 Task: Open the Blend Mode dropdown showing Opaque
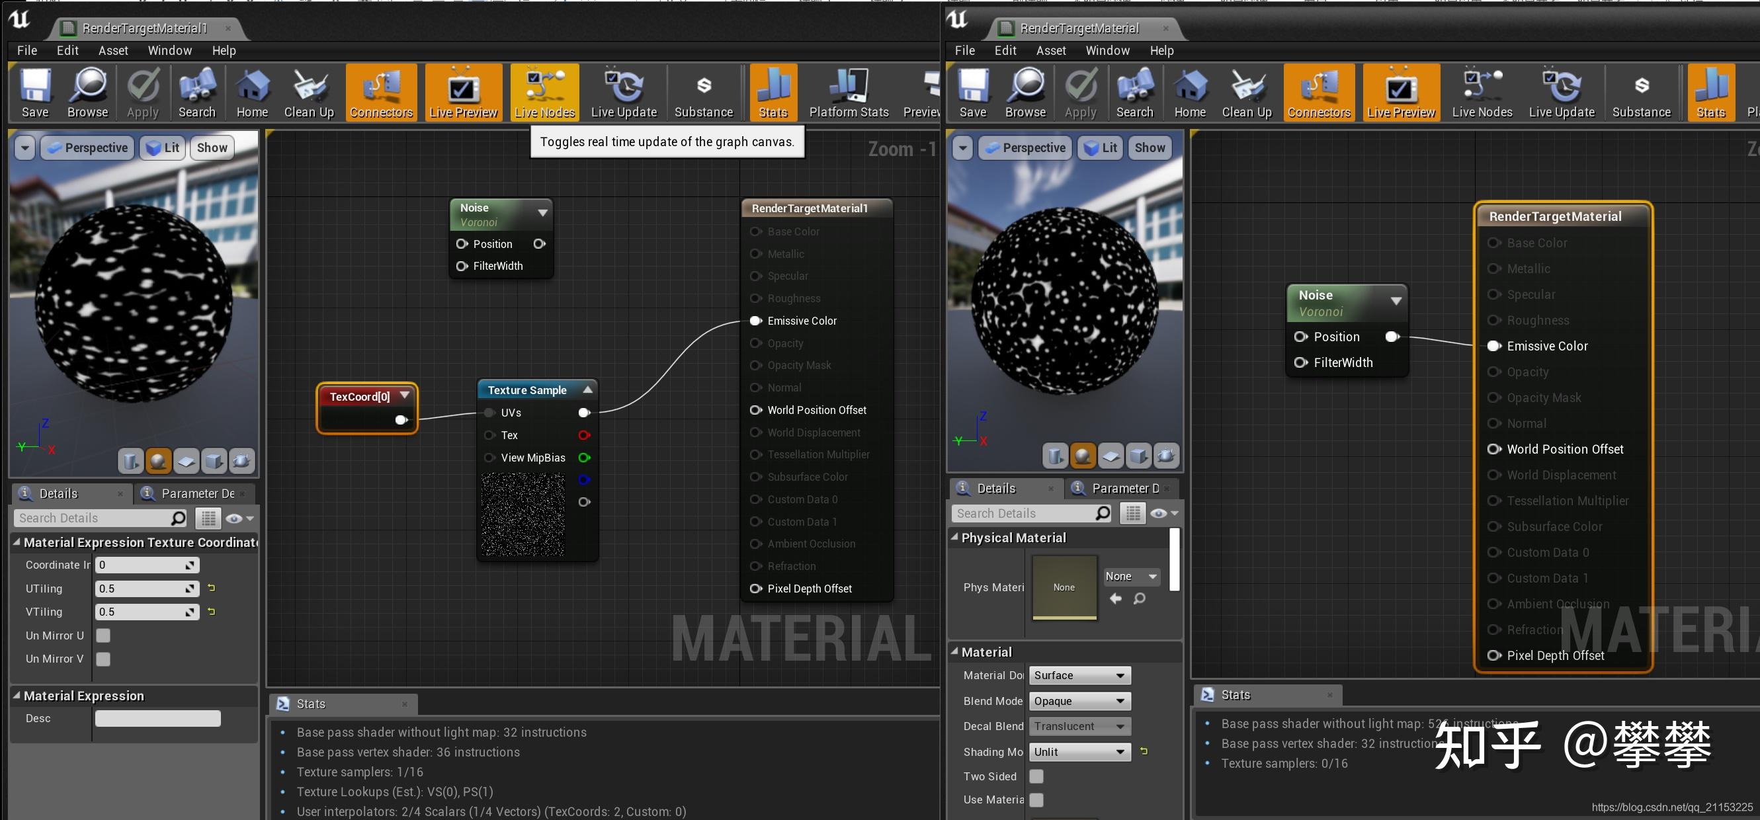[1079, 700]
